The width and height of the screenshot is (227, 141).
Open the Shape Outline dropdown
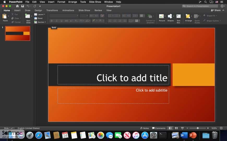click(x=212, y=21)
